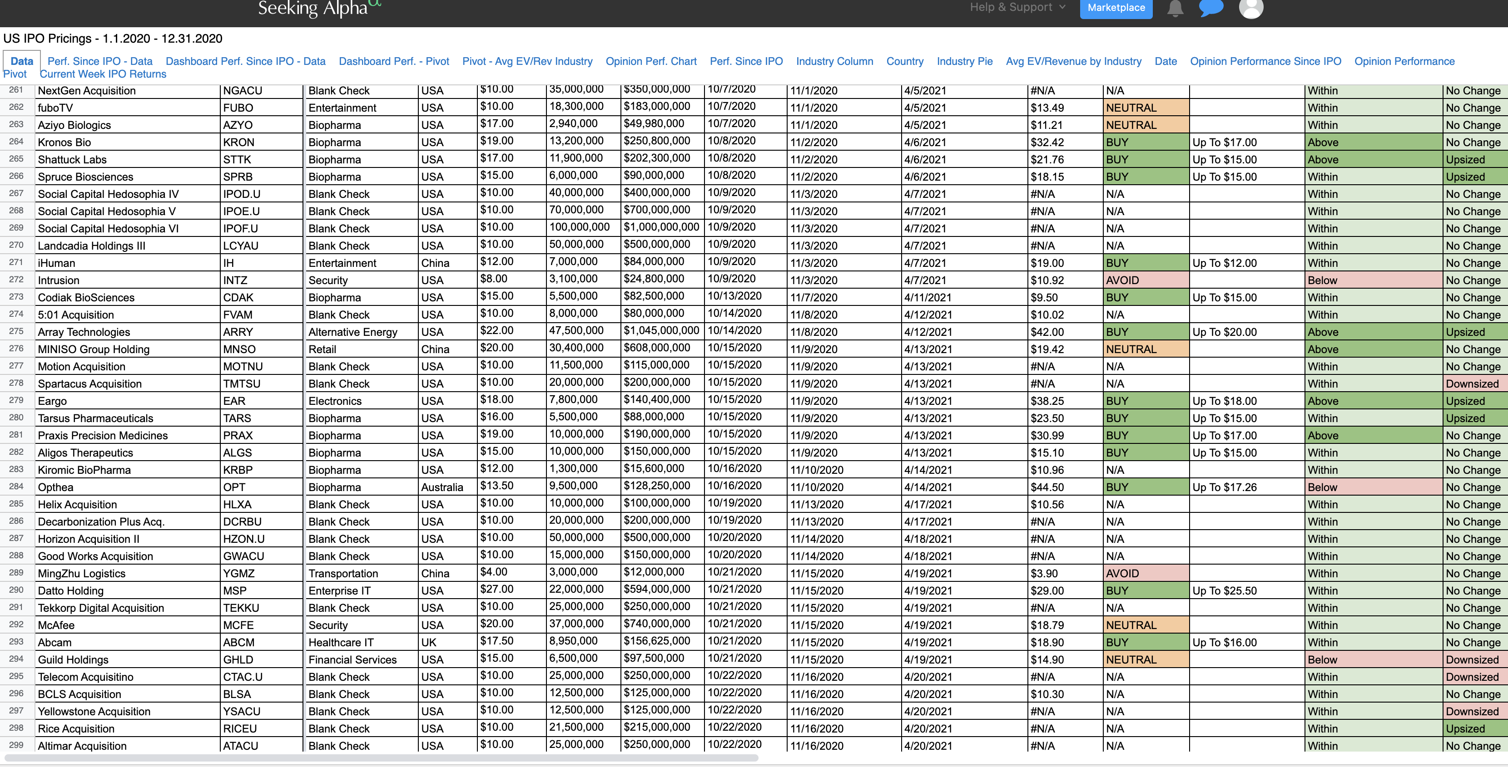Go to Current Week IPO Returns tab

coord(103,74)
